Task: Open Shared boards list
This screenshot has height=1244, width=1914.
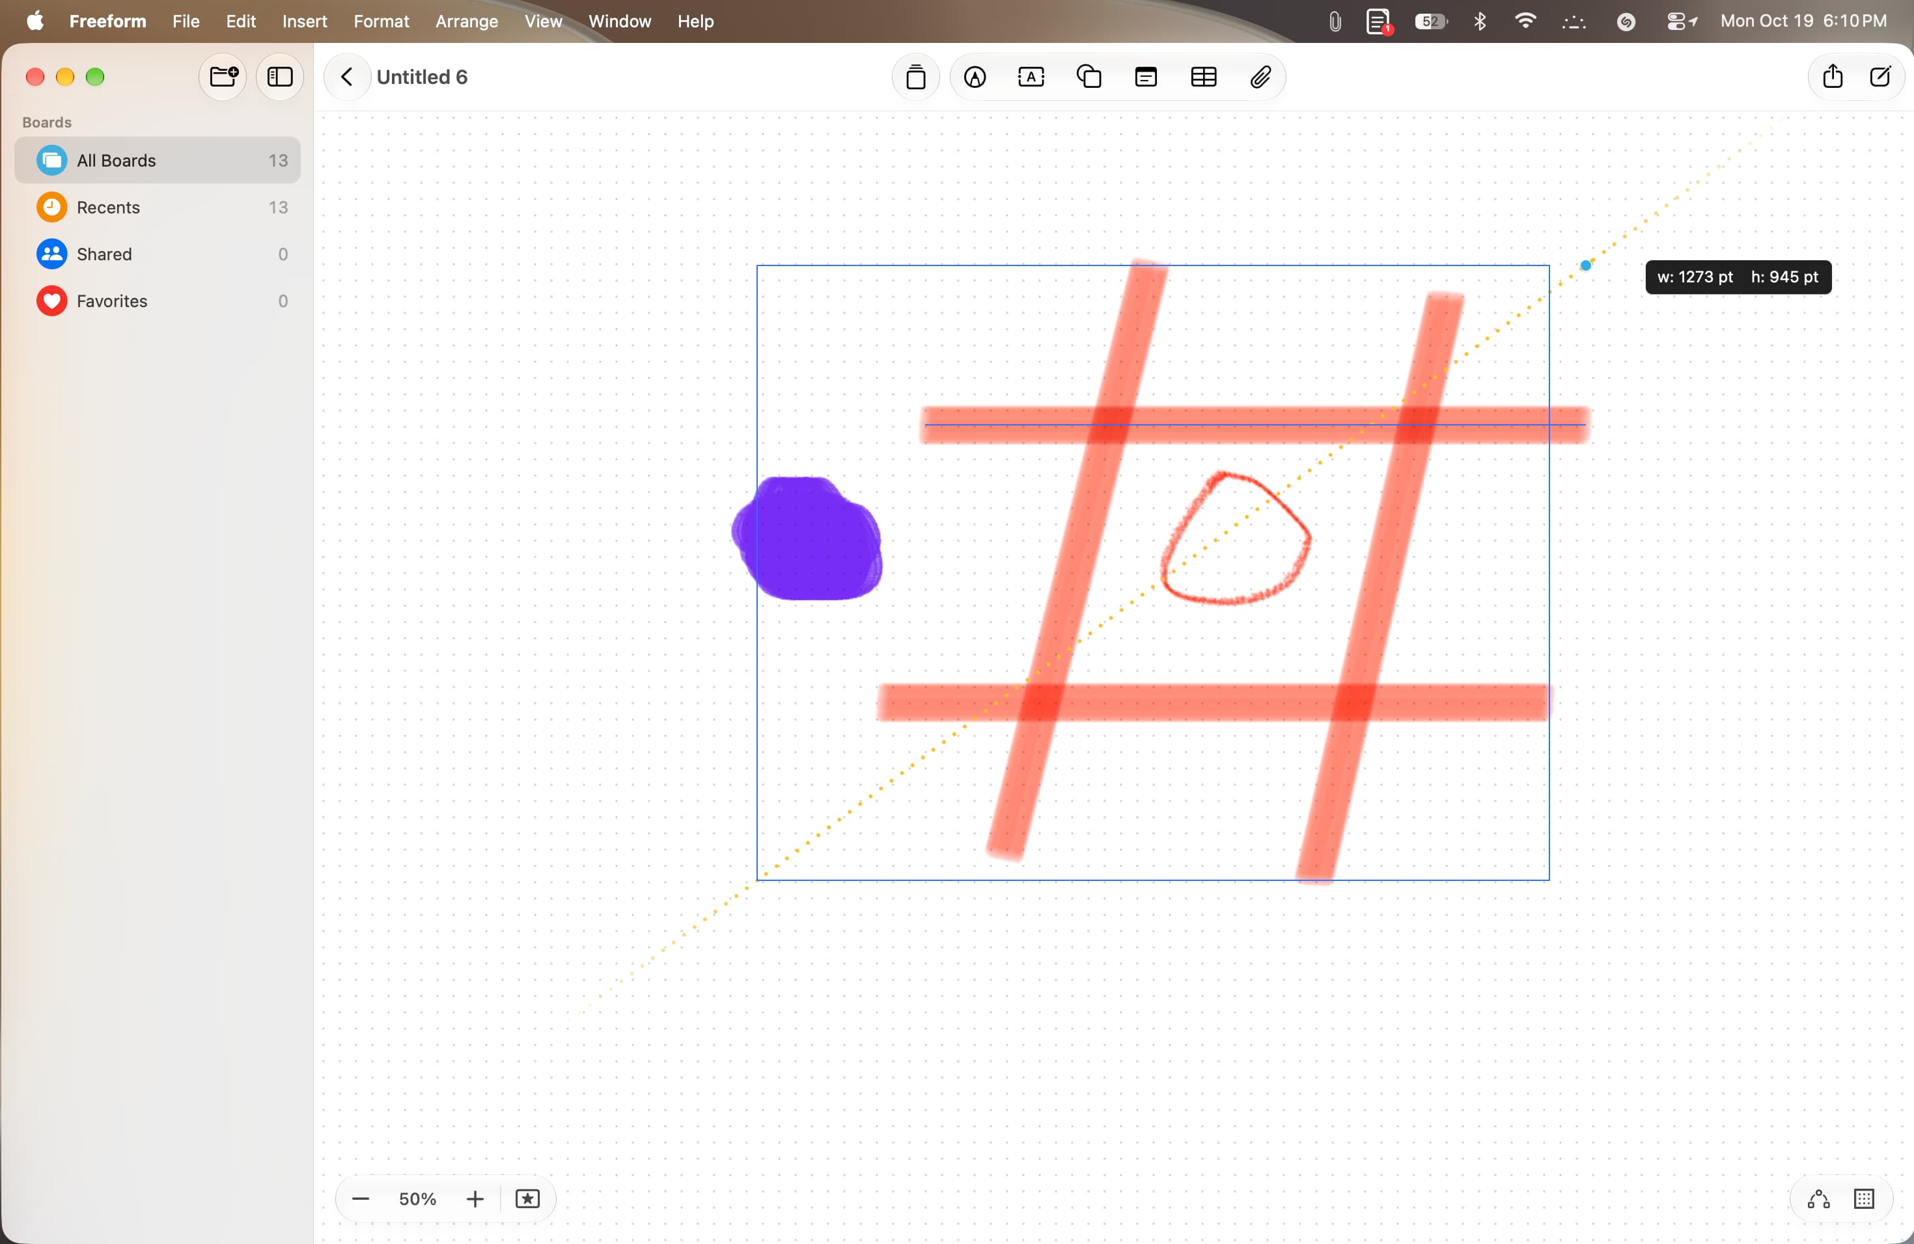Action: click(158, 254)
